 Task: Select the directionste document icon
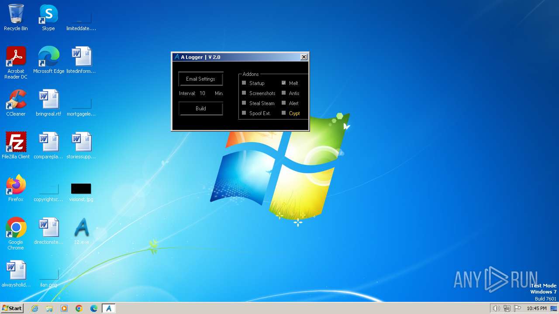(x=48, y=231)
